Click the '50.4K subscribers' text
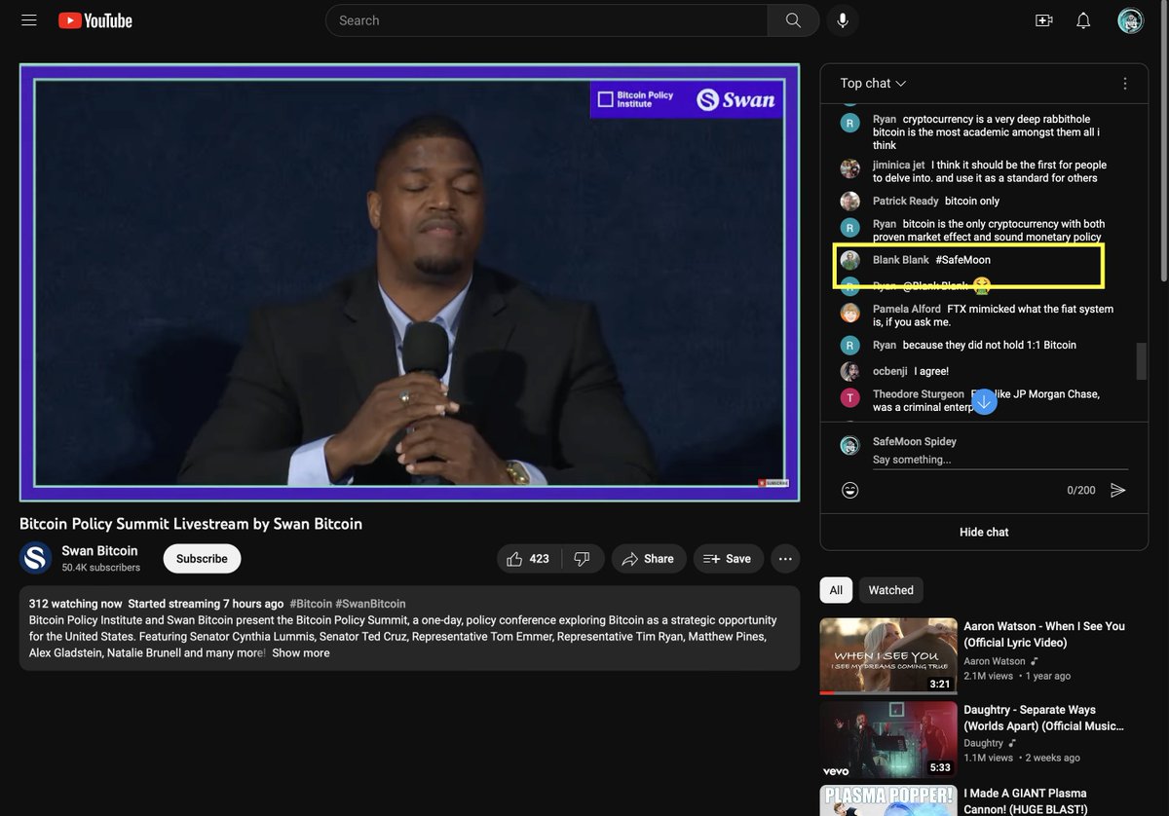1169x816 pixels. point(100,568)
